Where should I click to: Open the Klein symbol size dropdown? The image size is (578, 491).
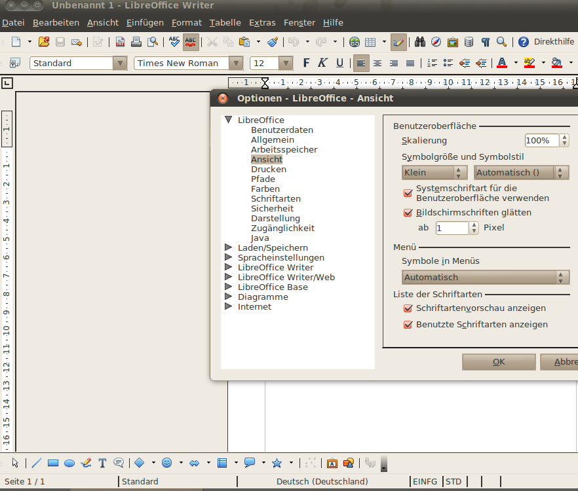(x=434, y=172)
